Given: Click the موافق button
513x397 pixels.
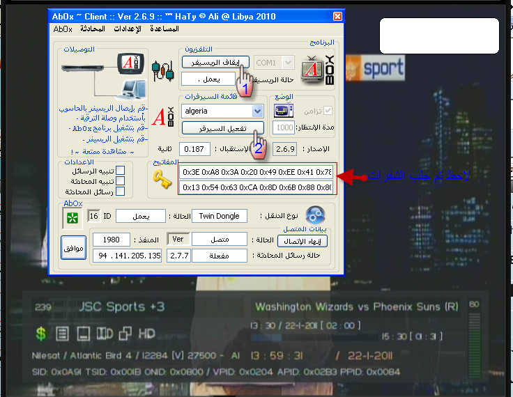Looking at the screenshot, I should point(73,248).
